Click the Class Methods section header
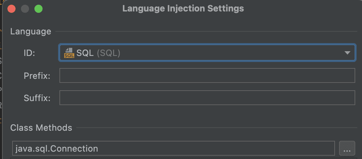This screenshot has width=362, height=159. click(x=41, y=128)
